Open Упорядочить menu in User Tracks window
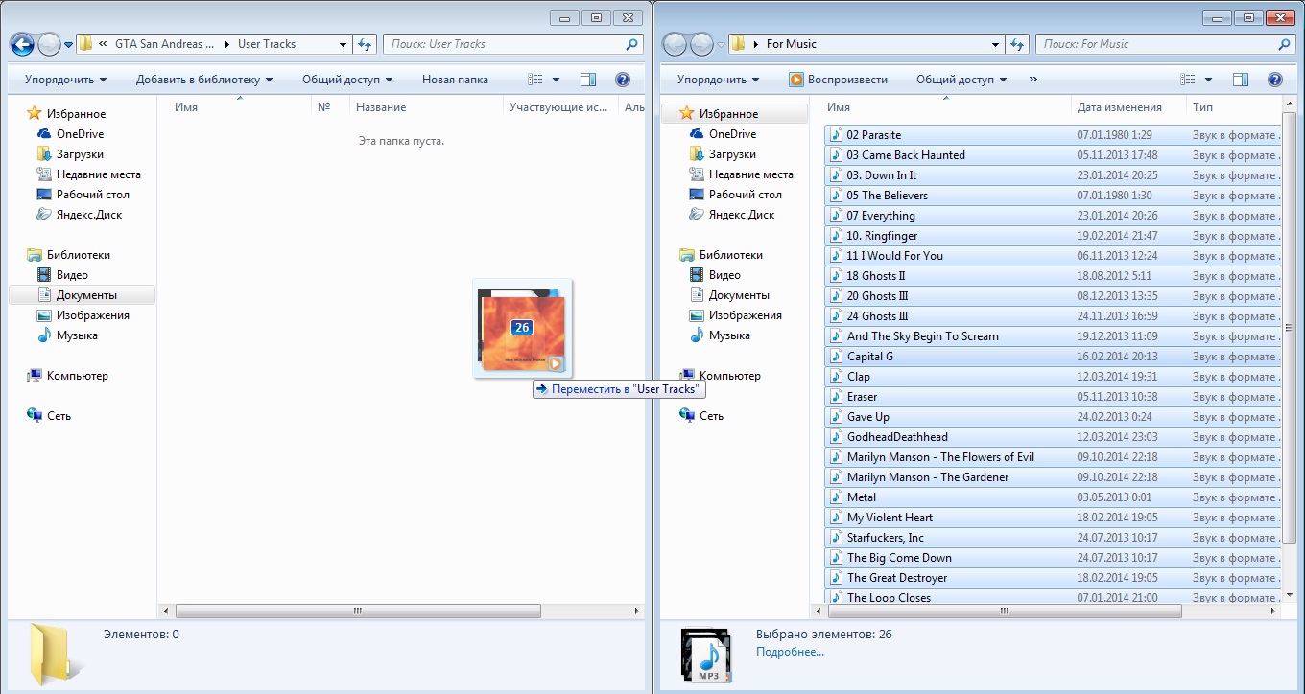 pos(65,80)
